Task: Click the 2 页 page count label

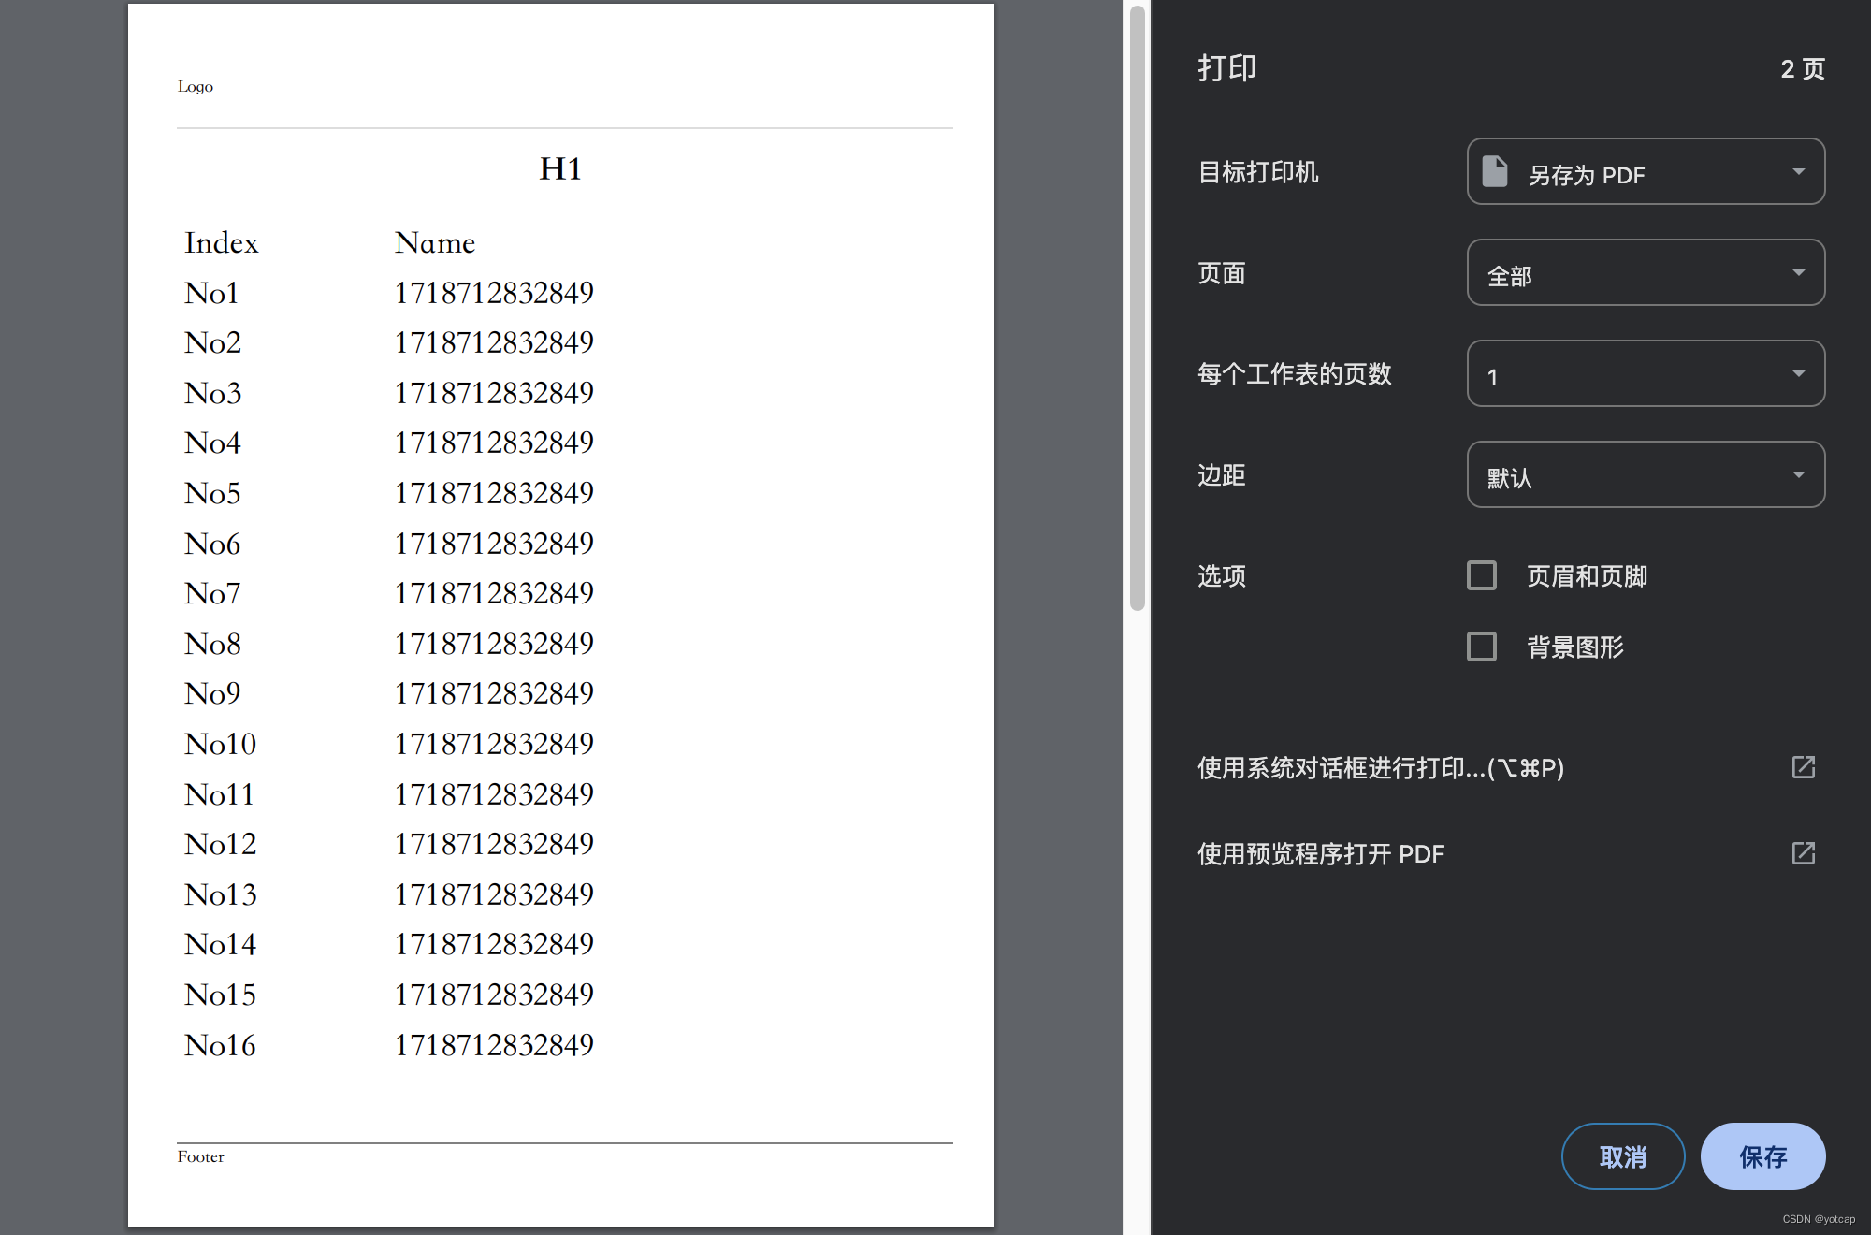Action: click(x=1802, y=69)
